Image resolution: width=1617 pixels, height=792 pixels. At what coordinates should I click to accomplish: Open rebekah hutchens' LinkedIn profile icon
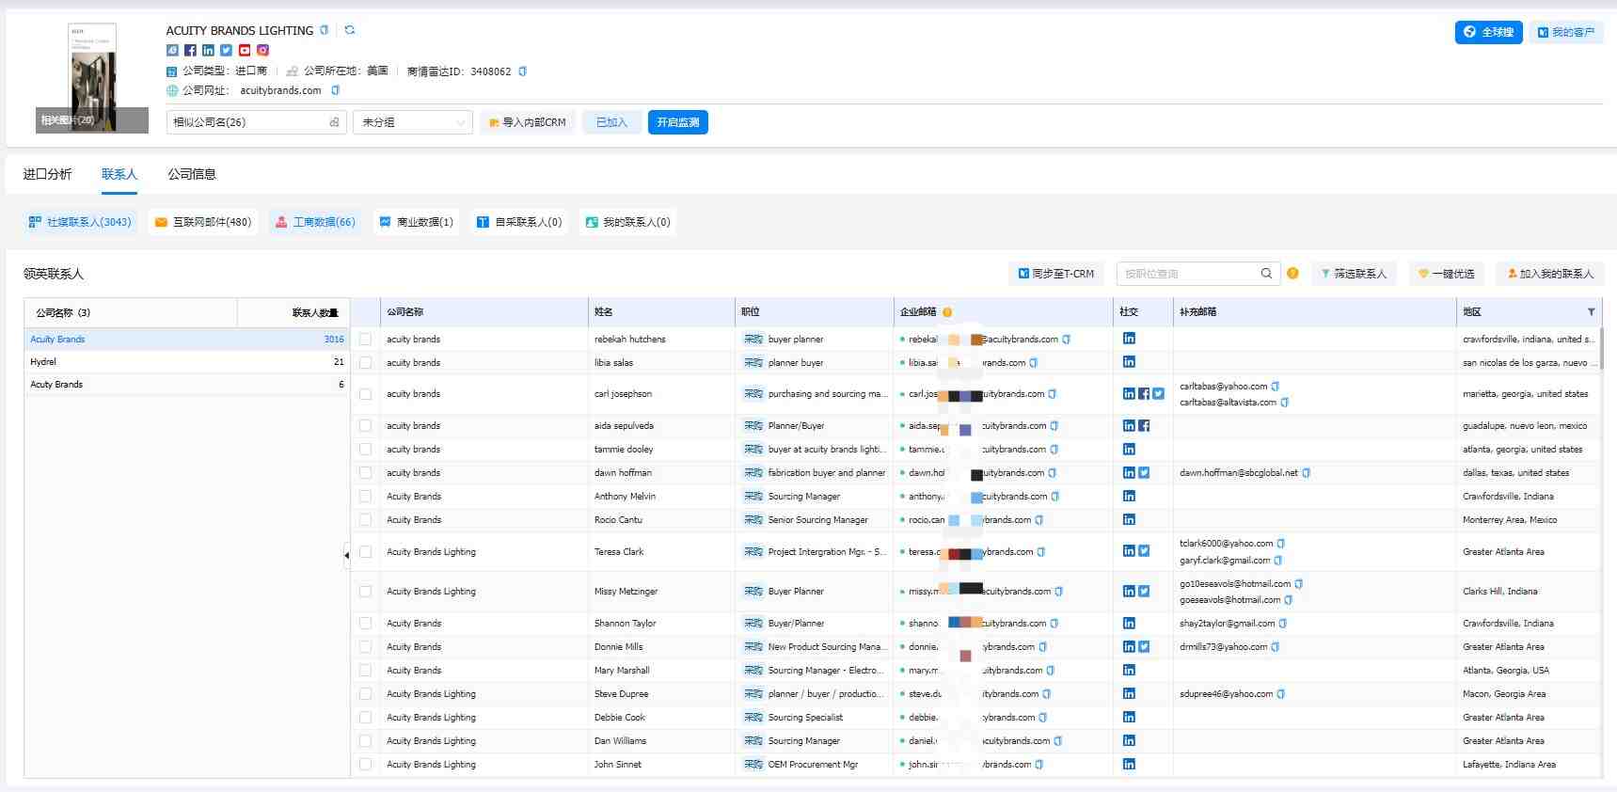click(x=1129, y=339)
